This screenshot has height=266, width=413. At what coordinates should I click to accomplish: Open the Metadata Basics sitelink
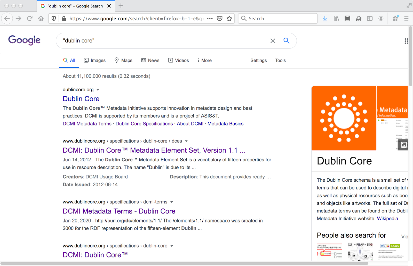point(225,124)
